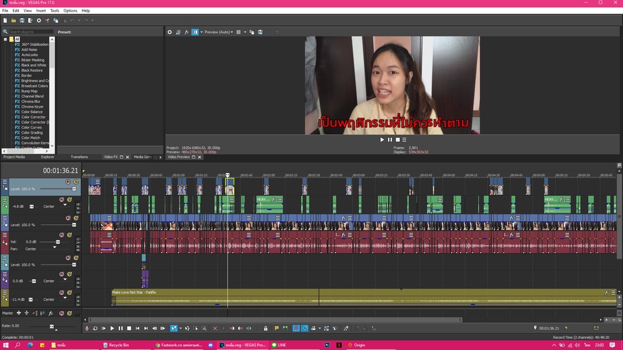623x350 pixels.
Task: Open Project Video Properties gear in preview
Action: point(169,32)
